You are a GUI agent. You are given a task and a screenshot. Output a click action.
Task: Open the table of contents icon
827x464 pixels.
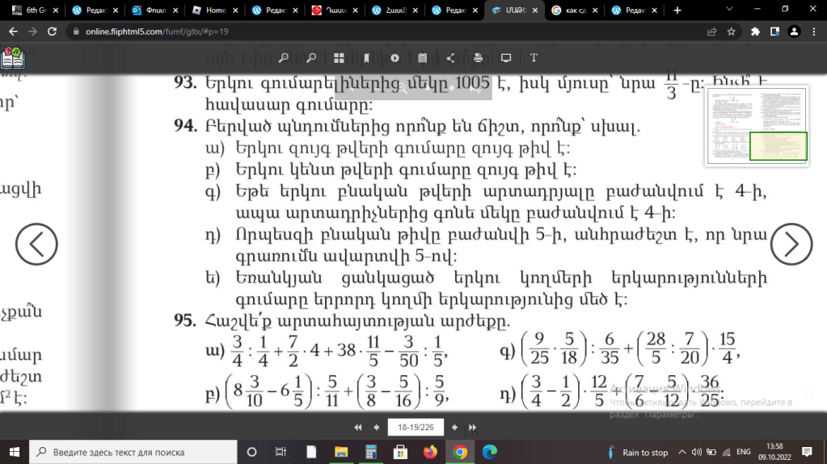(423, 58)
